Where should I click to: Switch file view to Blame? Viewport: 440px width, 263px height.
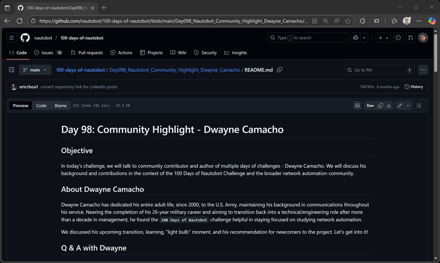tap(60, 105)
